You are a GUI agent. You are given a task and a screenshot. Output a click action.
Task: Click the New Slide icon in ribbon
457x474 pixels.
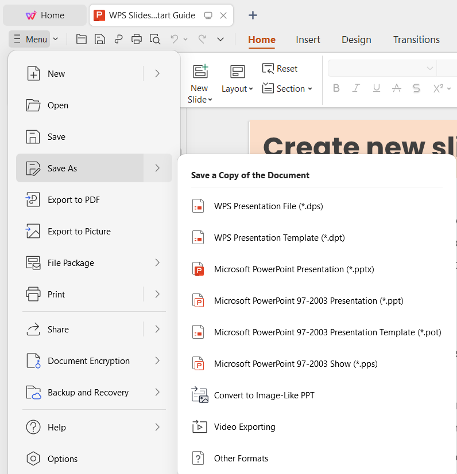[200, 72]
